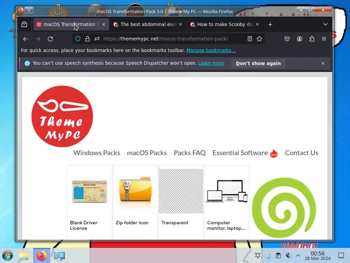Close the Scooby tab
Screen dimensions: 350x263
pos(257,24)
